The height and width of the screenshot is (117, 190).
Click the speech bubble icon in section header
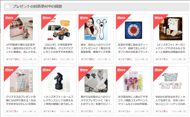pos(8,7)
